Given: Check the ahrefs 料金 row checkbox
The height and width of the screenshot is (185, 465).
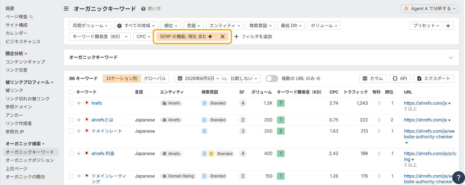Looking at the screenshot, I should point(71,153).
